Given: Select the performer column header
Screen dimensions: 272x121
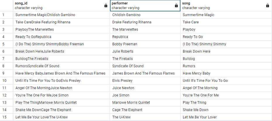Looking at the screenshot, I should click(140, 6).
